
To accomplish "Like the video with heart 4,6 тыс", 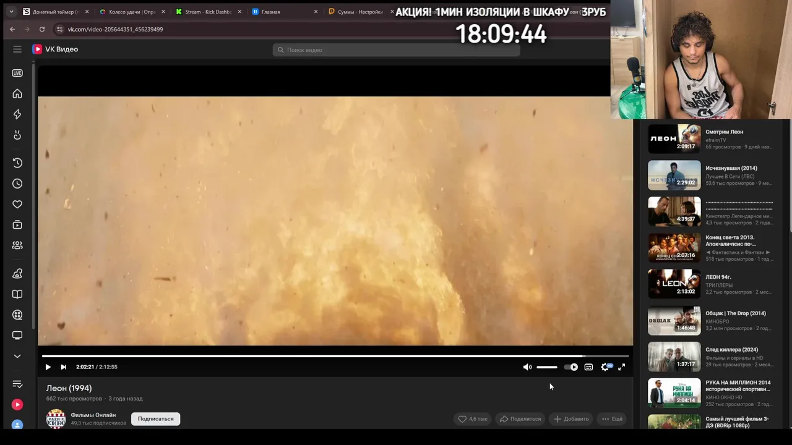I will point(473,419).
